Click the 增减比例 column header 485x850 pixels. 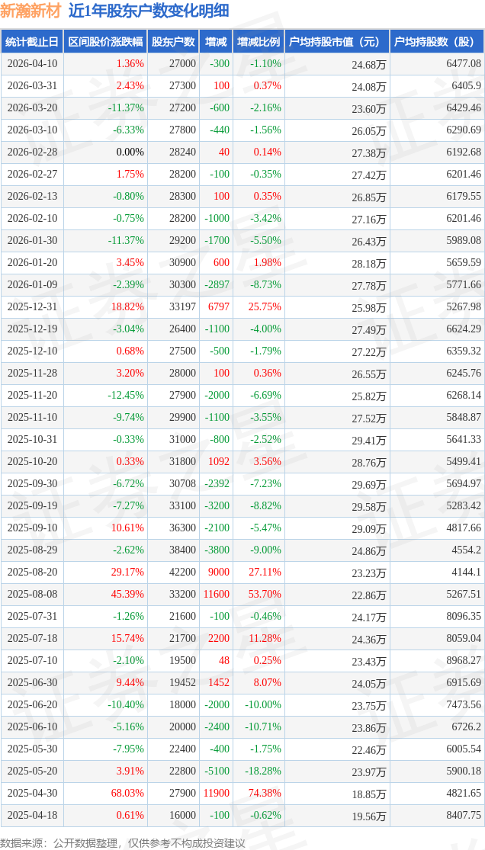coord(258,42)
